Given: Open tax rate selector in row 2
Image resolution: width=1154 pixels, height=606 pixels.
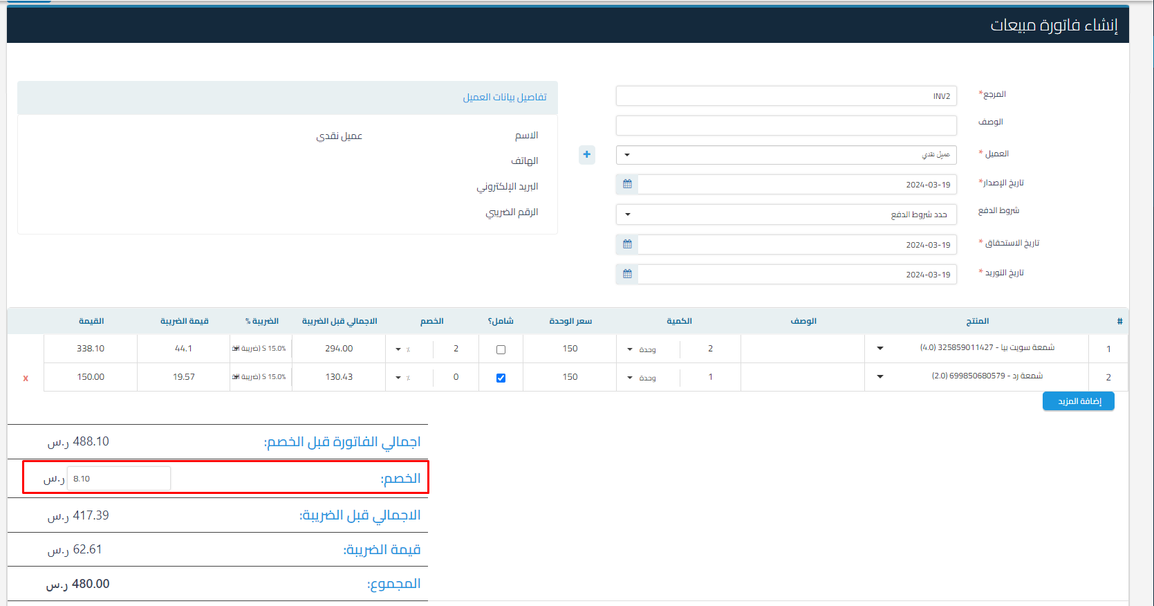Looking at the screenshot, I should [261, 377].
